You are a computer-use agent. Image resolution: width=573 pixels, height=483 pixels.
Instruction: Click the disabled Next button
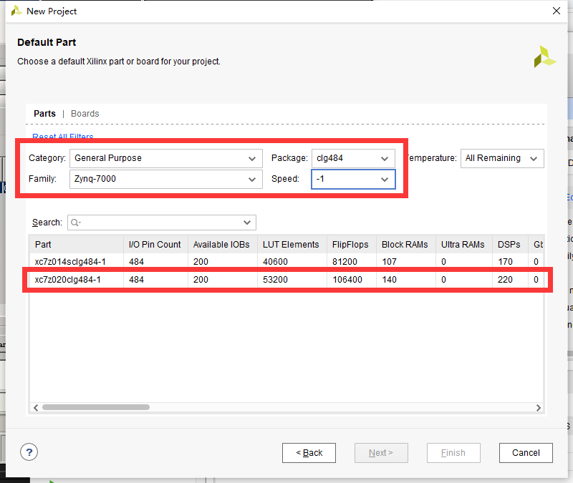pos(381,453)
